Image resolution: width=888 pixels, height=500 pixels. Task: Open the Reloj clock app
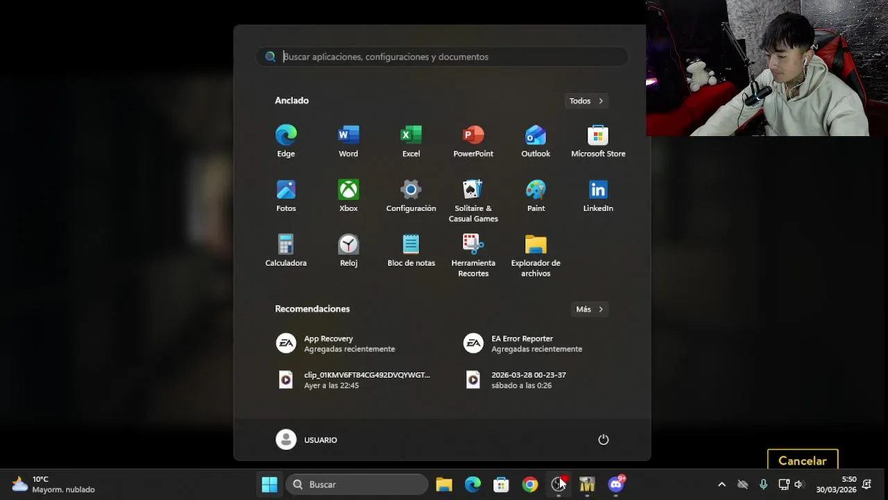pyautogui.click(x=348, y=251)
